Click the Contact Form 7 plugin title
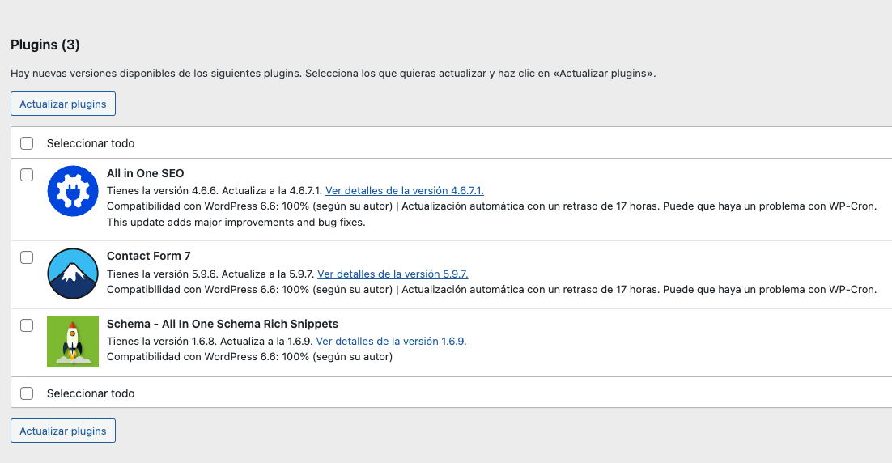This screenshot has height=463, width=892. click(x=149, y=256)
